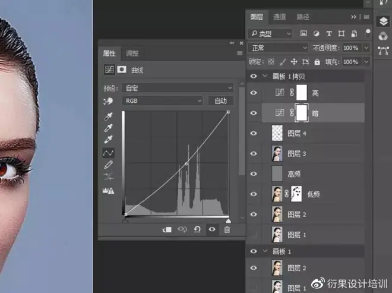
Task: Filter layers by shape layers
Action: pyautogui.click(x=342, y=33)
